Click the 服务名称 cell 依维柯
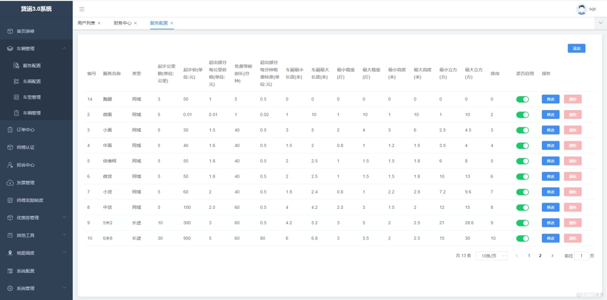 click(x=110, y=161)
